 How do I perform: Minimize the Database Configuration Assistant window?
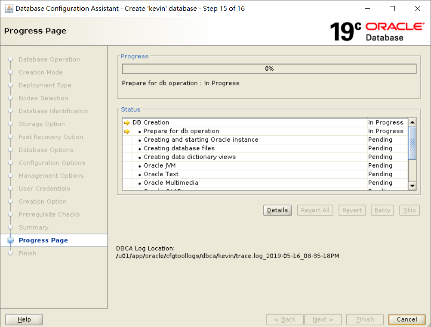pos(367,9)
